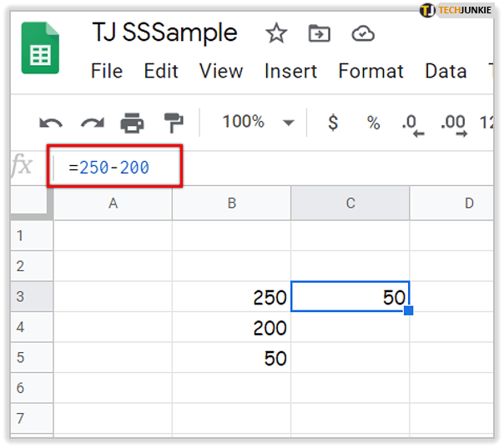Click the move to folder icon

[x=319, y=33]
